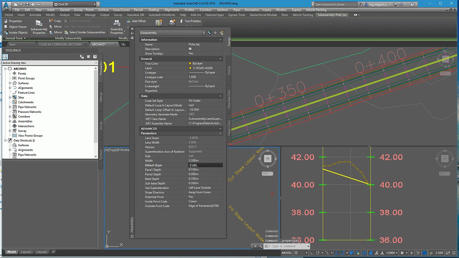
Task: Open the Corridors menu
Action: 205,10
